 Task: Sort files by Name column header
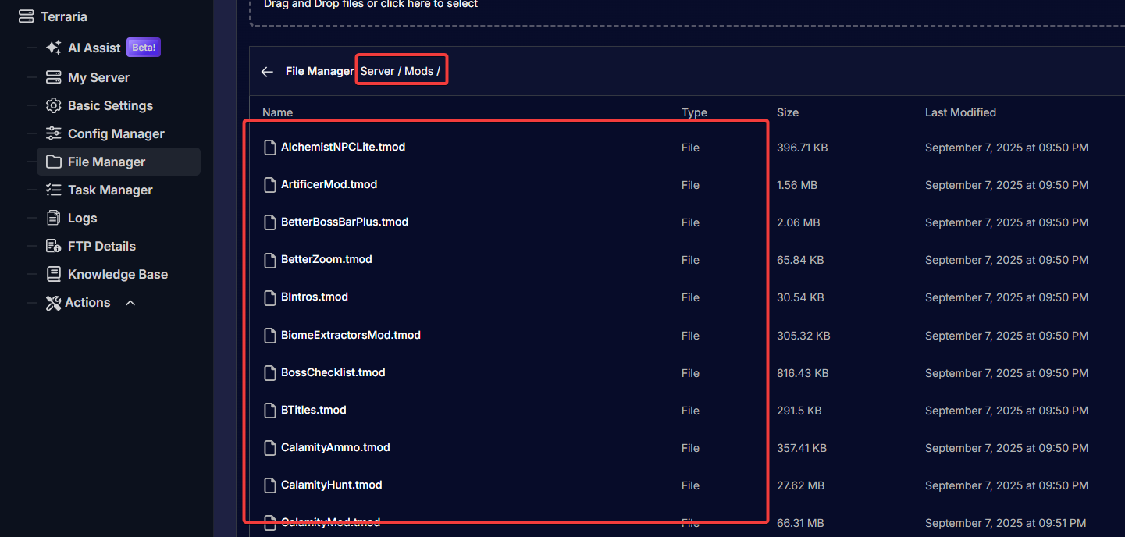click(x=277, y=112)
